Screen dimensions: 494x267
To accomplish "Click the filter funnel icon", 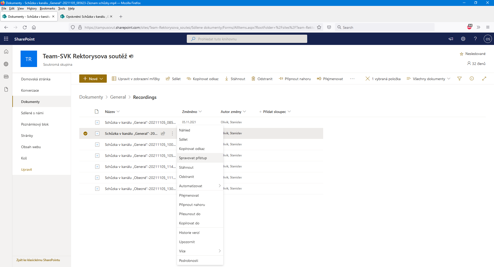I will pos(460,79).
